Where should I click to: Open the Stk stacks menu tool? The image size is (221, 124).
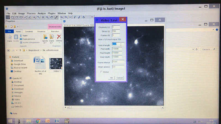(66, 17)
